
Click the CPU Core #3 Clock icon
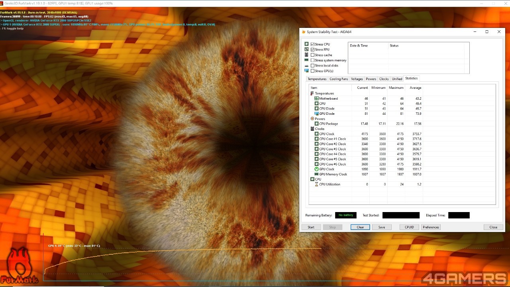[x=317, y=149]
